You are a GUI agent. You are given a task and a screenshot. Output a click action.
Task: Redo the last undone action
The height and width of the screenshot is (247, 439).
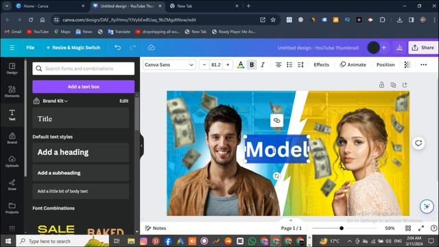pyautogui.click(x=132, y=47)
